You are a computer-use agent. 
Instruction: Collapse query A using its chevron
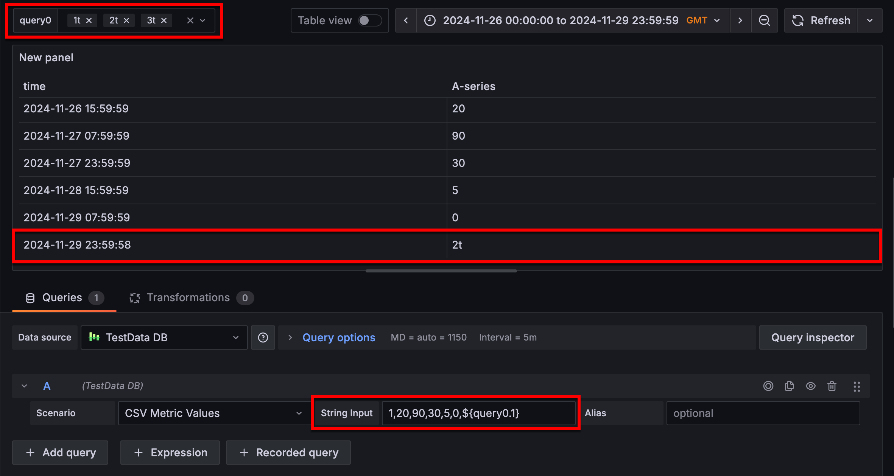24,386
